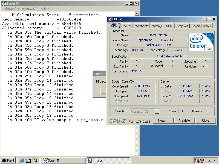Open the Processor #1 selection dropdown
Image resolution: width=219 pixels, height=164 pixels.
[x=157, y=111]
